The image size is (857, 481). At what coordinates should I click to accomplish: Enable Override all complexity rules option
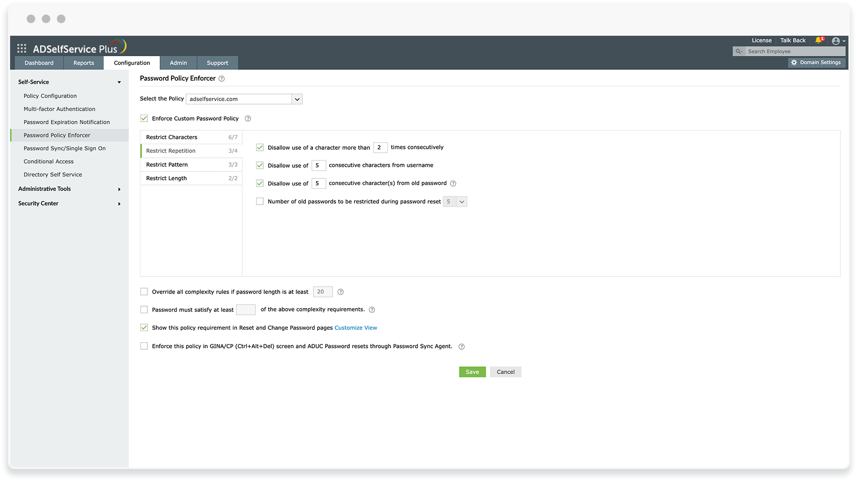[144, 292]
